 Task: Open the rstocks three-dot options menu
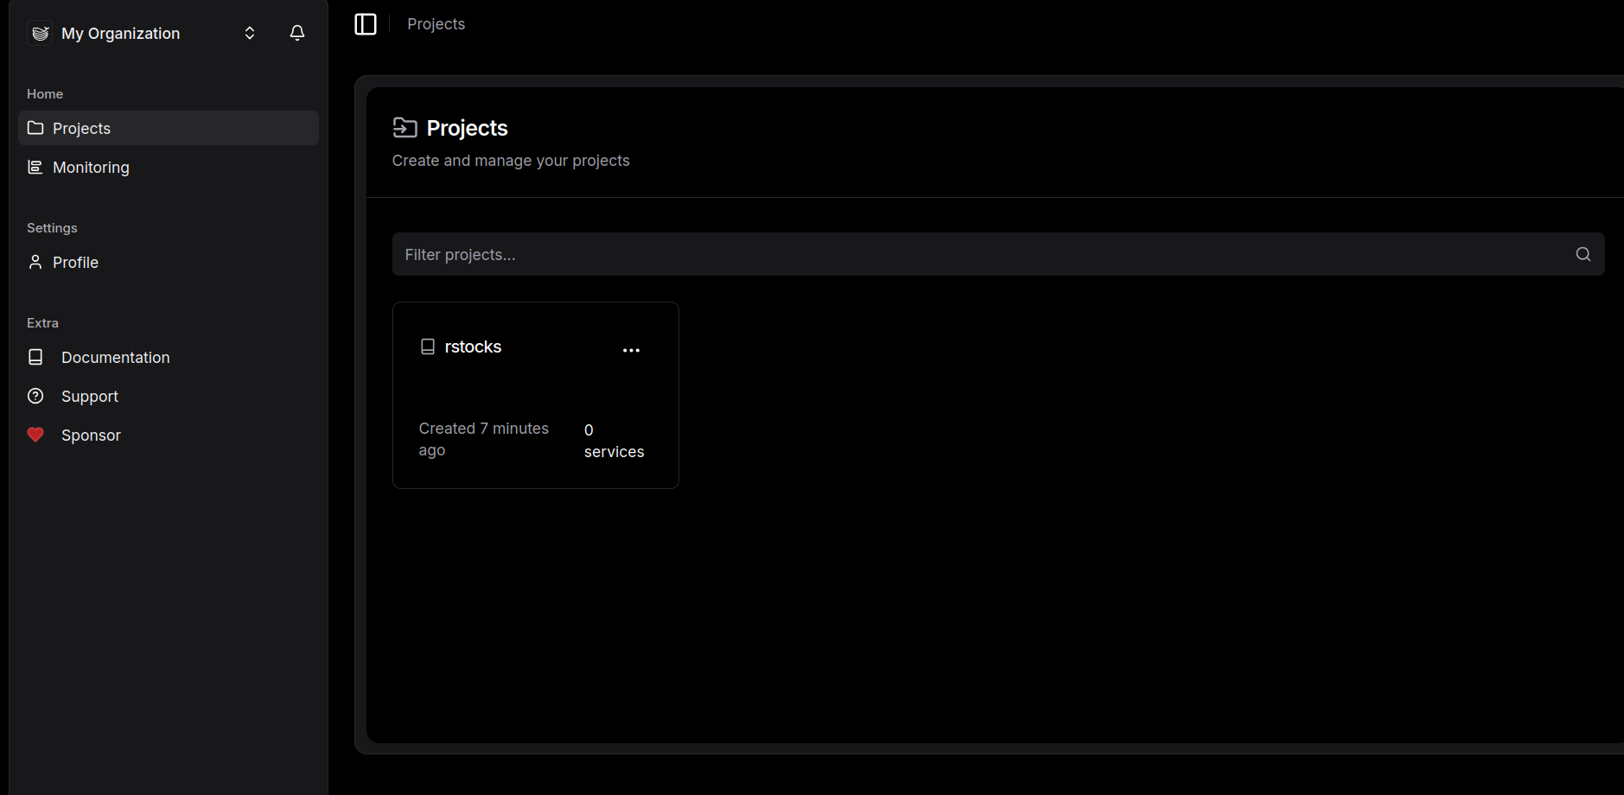pyautogui.click(x=631, y=350)
